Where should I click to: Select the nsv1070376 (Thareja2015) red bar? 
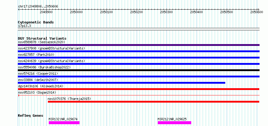154,102
